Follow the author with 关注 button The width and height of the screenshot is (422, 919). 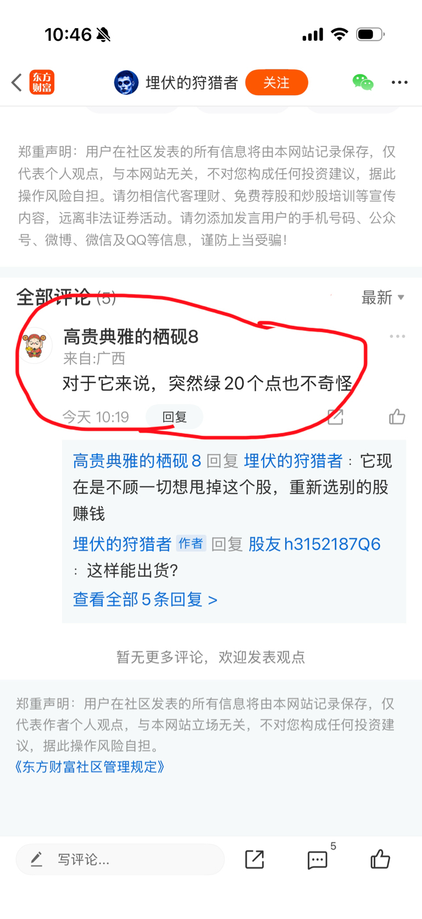(276, 83)
